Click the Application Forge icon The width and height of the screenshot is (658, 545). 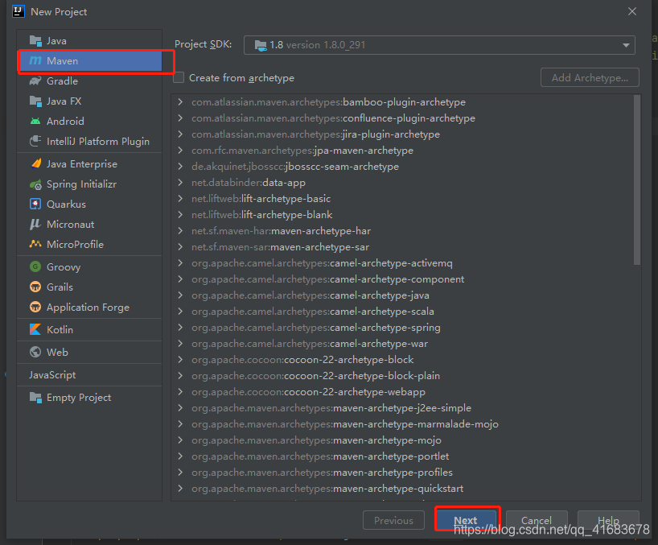[35, 307]
